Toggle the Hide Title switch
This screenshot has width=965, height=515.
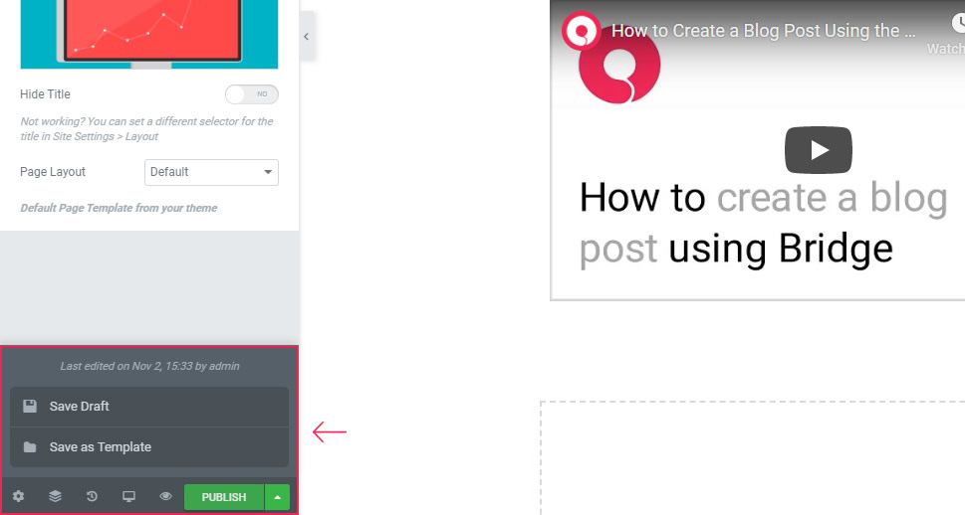click(x=252, y=94)
